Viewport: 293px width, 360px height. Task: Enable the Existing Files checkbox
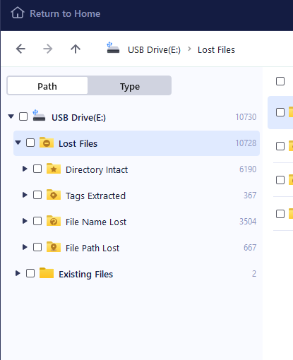coord(30,273)
